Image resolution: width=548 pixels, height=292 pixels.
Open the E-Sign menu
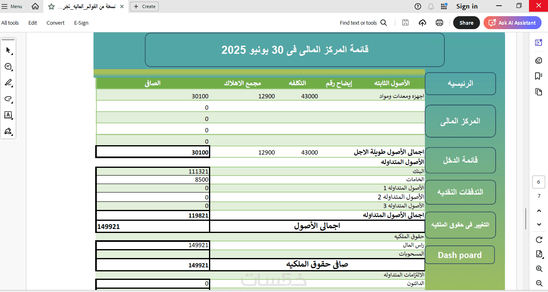pos(81,23)
